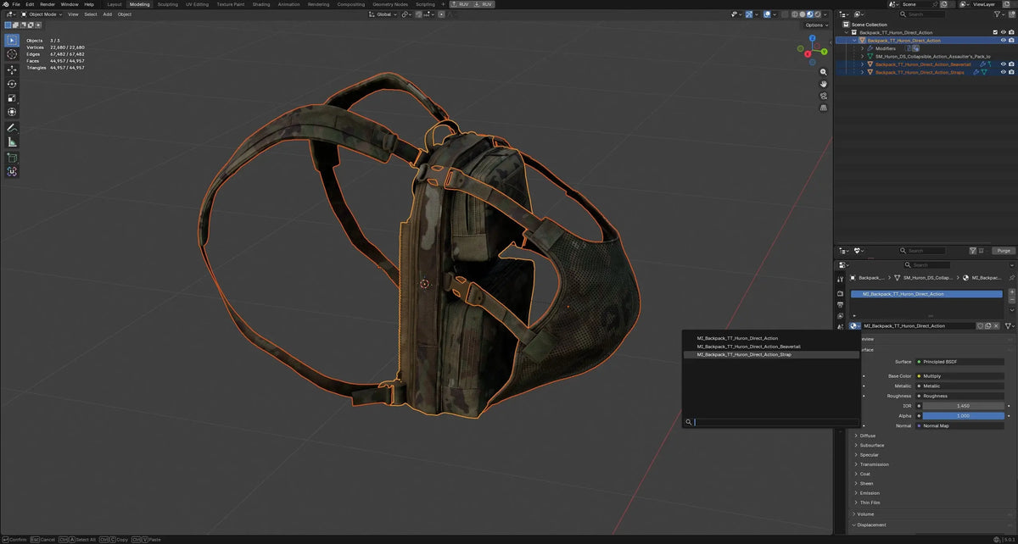Hide the Straps object in viewport
Screen dimensions: 1018x544
[x=1004, y=72]
